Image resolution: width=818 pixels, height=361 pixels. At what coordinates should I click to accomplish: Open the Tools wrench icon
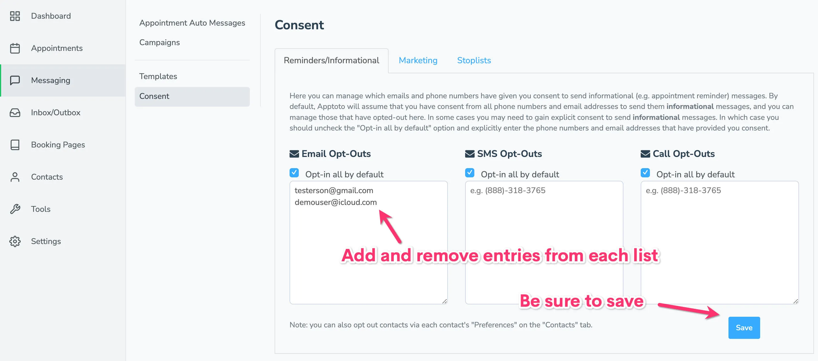(x=15, y=209)
